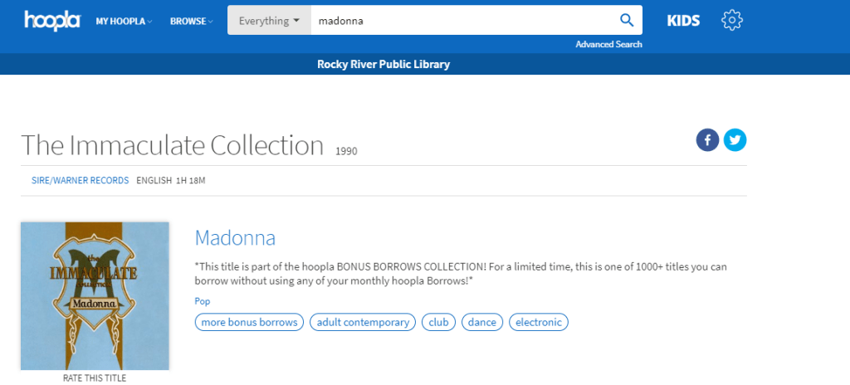Select the club tag
The width and height of the screenshot is (850, 385).
pyautogui.click(x=438, y=322)
